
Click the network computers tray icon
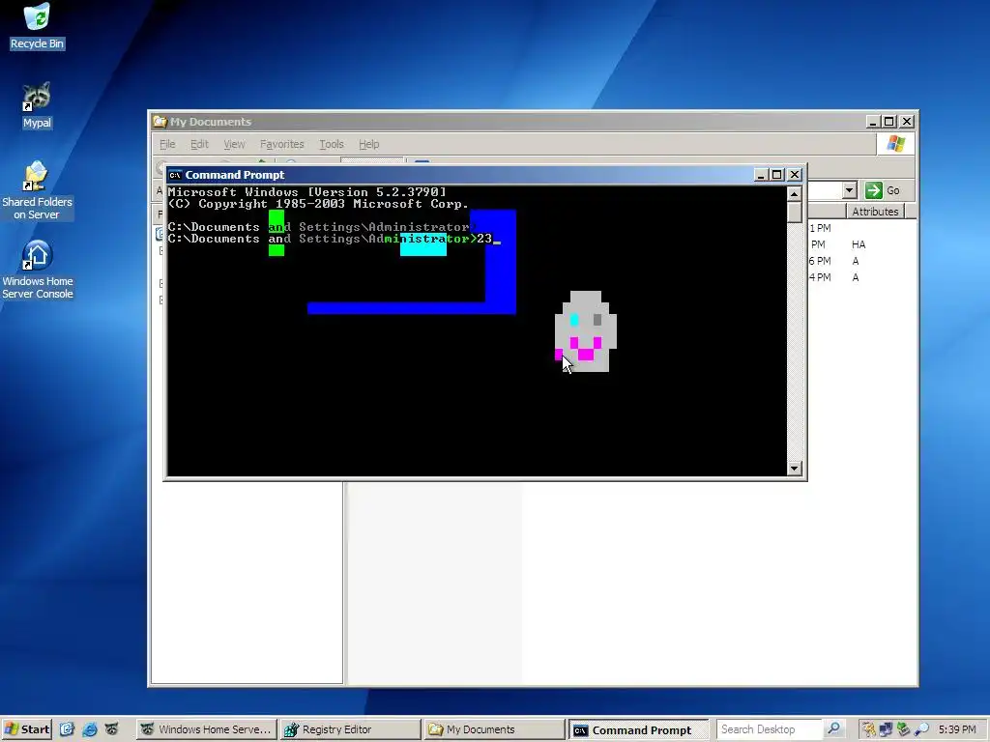886,729
